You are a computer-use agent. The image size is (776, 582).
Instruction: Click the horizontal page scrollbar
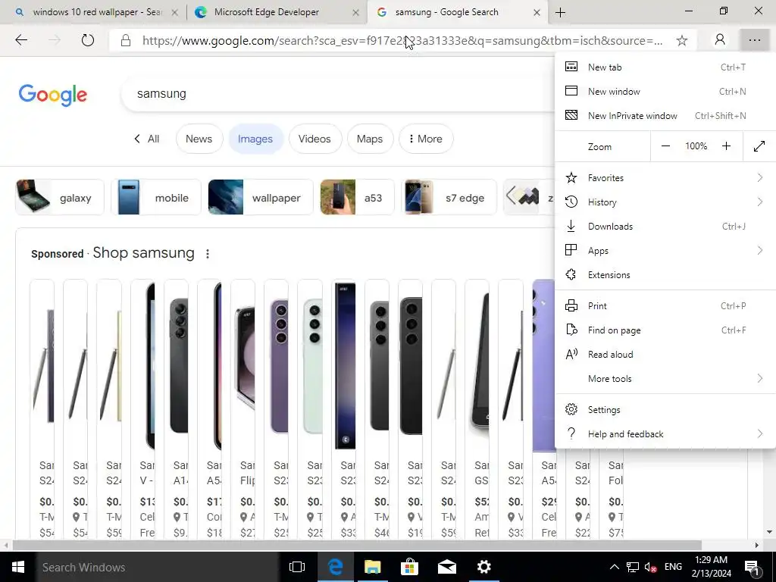(x=358, y=545)
